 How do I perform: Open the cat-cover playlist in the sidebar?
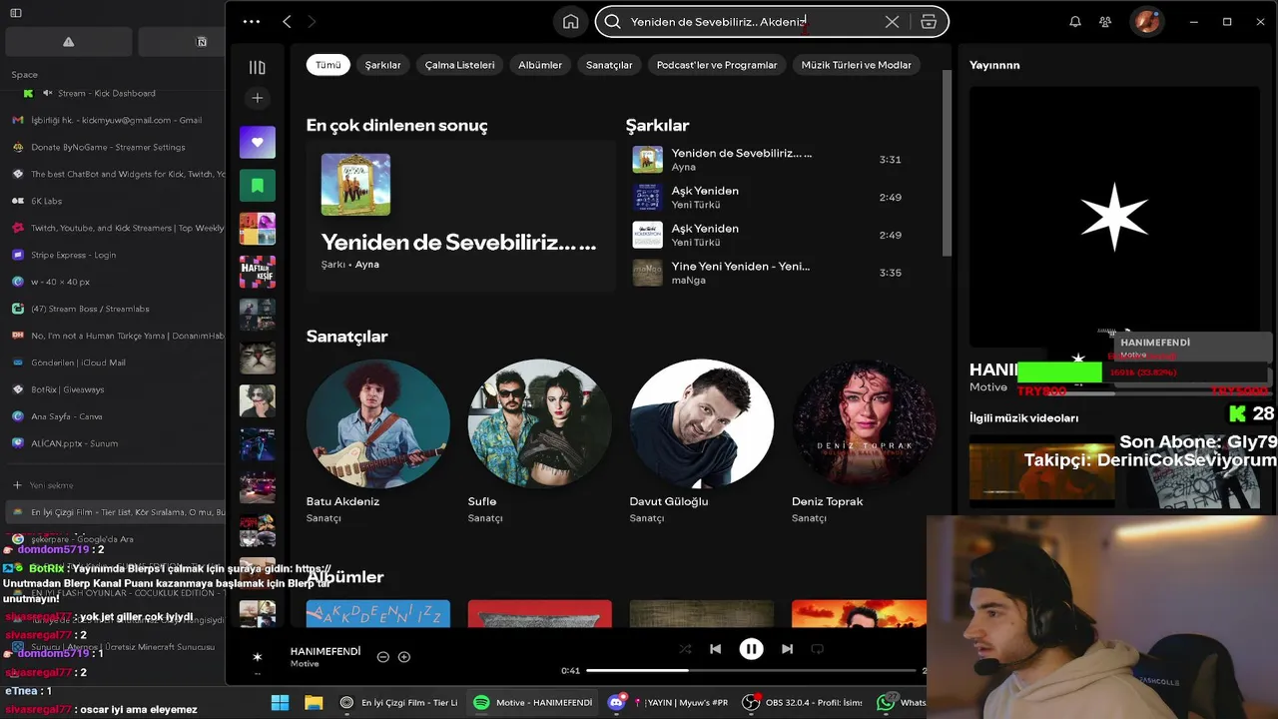click(x=257, y=358)
